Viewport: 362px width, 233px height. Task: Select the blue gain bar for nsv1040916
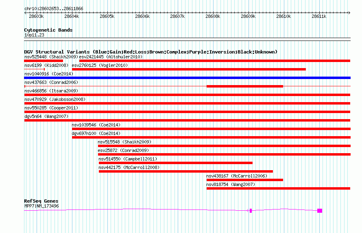(x=187, y=78)
